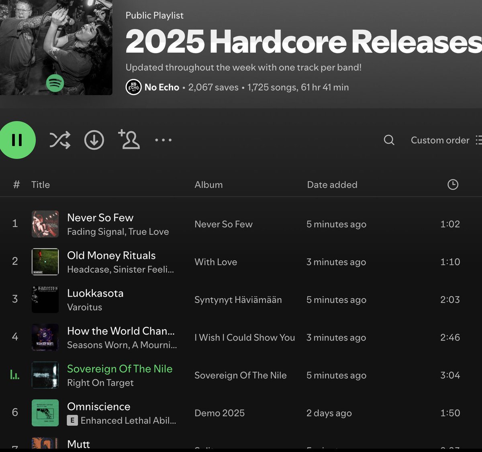Open the Seasons Worn cover thumbnail

45,337
